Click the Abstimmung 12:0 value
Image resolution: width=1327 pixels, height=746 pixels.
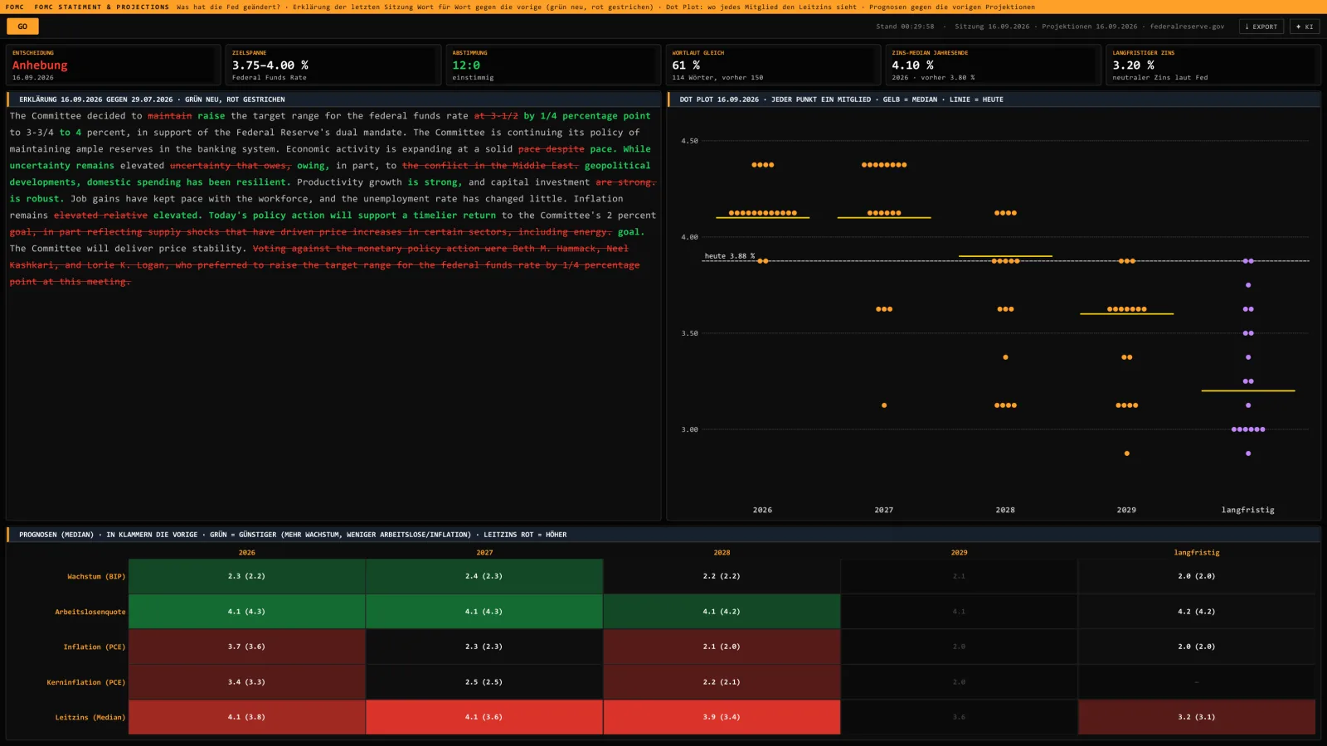[466, 65]
